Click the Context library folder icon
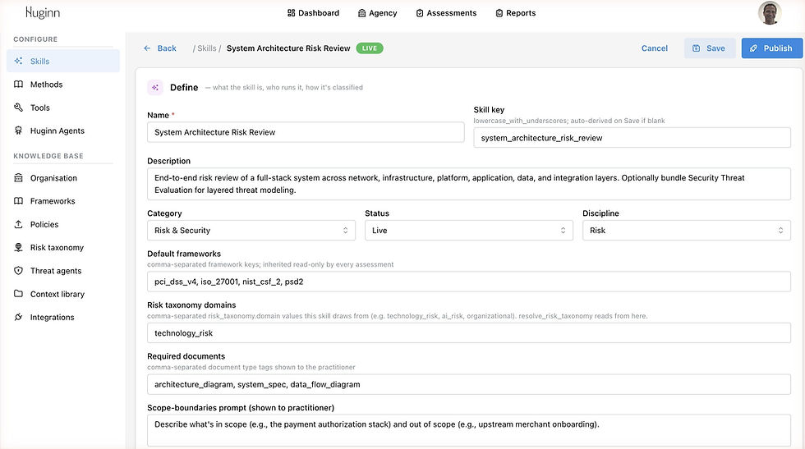 click(x=18, y=294)
